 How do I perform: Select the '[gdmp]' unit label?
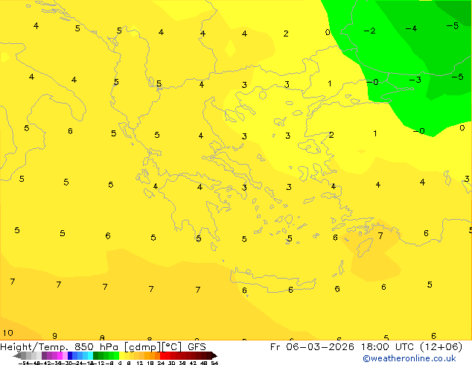pyautogui.click(x=143, y=347)
